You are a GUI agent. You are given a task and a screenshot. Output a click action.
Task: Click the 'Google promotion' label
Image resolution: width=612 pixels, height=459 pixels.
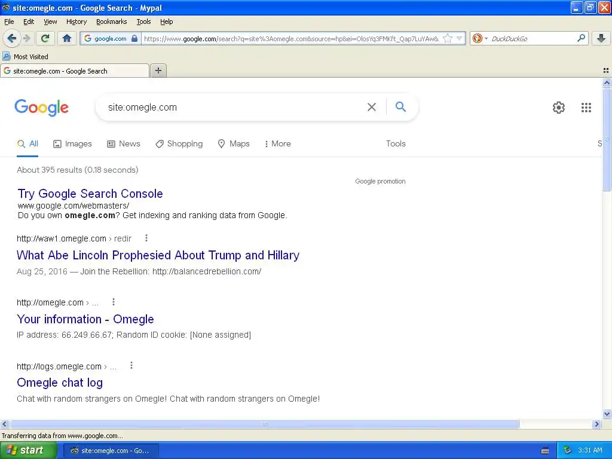380,181
